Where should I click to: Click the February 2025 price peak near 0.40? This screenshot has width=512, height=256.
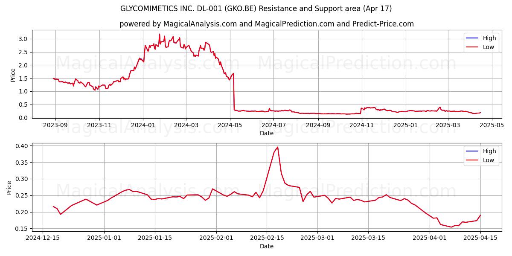277,148
